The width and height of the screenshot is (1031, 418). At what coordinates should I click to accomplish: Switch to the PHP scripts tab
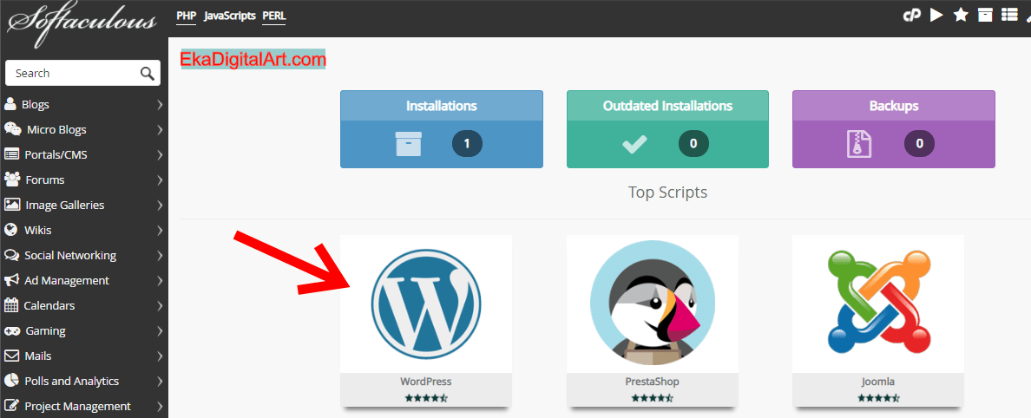point(186,16)
